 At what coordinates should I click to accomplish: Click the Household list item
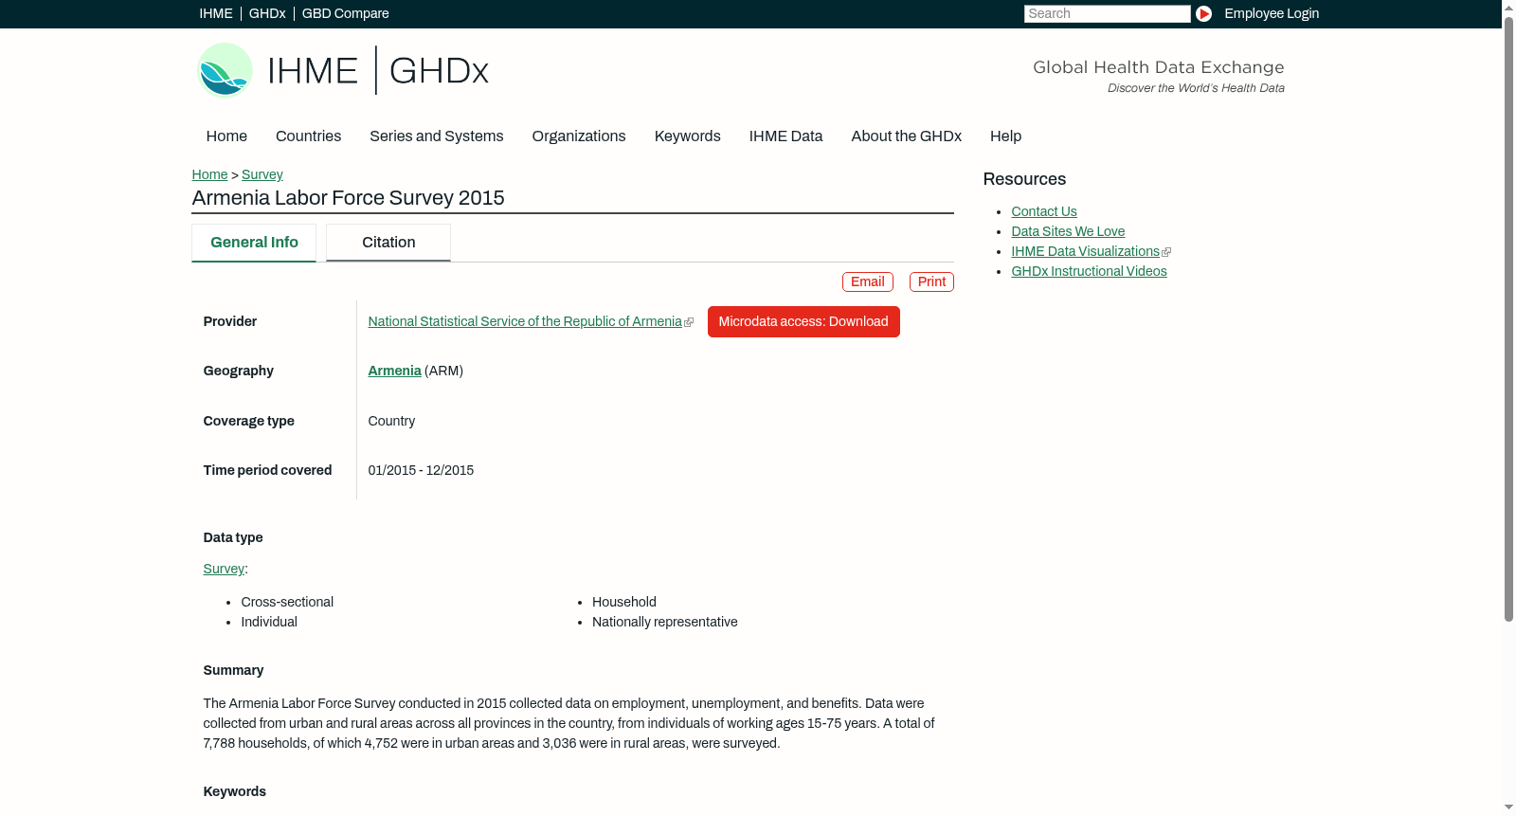tap(623, 602)
